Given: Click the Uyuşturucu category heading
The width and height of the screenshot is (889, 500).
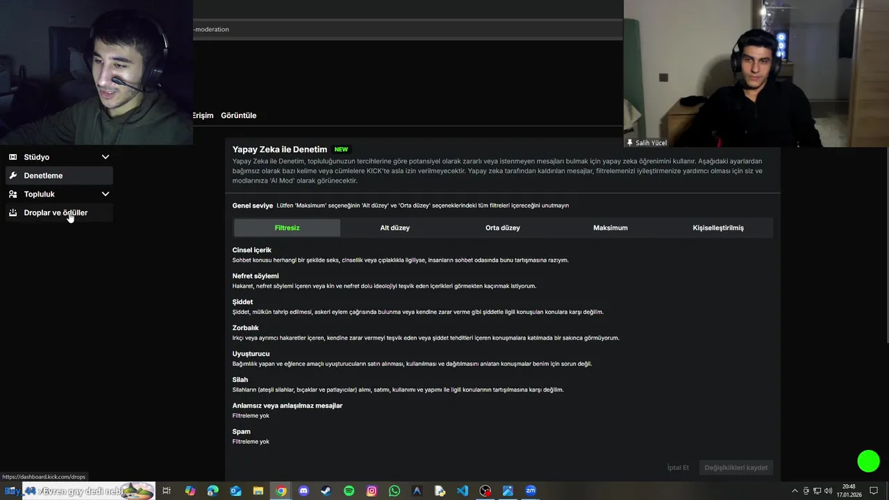Looking at the screenshot, I should click(251, 353).
